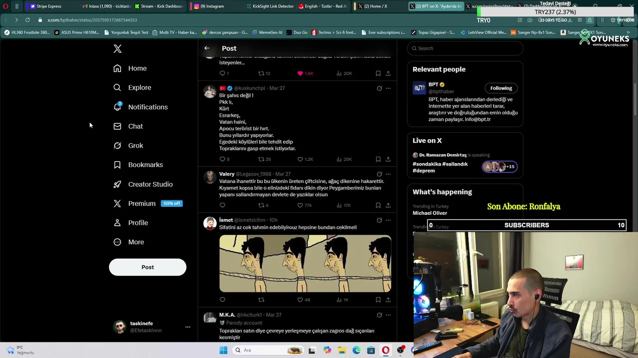Screen dimensions: 638x358
Task: Click the white Post button
Action: pos(148,267)
